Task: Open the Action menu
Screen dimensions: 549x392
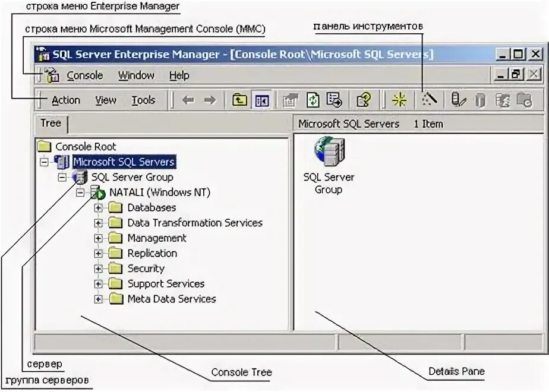Action: (x=66, y=100)
